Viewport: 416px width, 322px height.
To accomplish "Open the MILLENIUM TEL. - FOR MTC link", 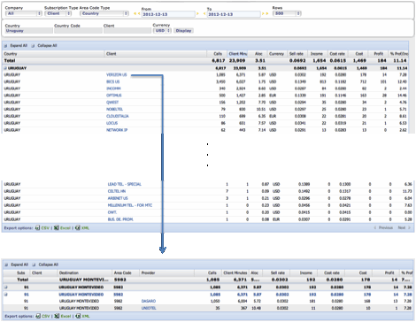I will (x=130, y=205).
